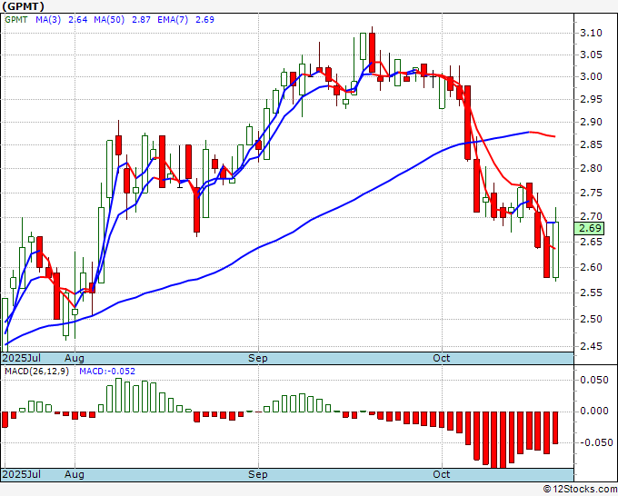Click the (GPMT) chart title

[x=24, y=6]
